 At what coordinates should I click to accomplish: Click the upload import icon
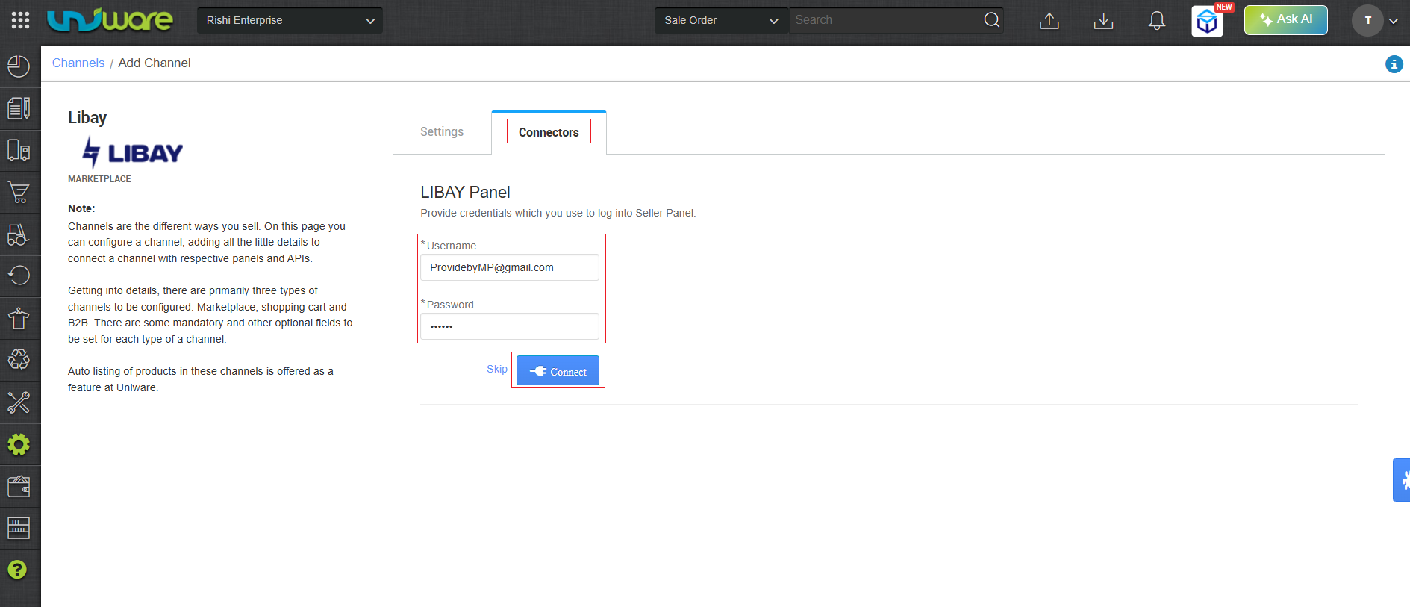pos(1049,21)
